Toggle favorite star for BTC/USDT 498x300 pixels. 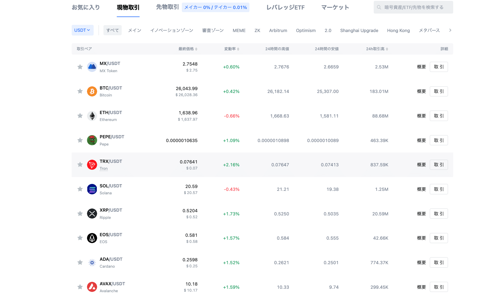click(x=80, y=91)
